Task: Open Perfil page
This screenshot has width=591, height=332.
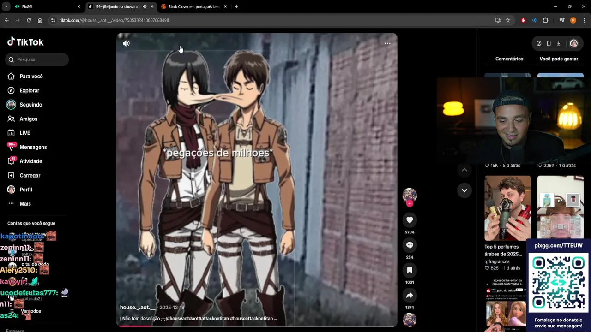Action: pos(25,190)
